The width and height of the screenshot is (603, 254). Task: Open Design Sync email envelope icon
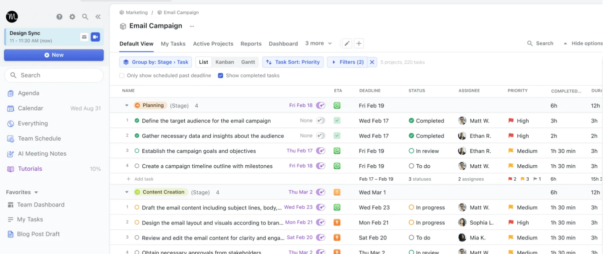[84, 37]
